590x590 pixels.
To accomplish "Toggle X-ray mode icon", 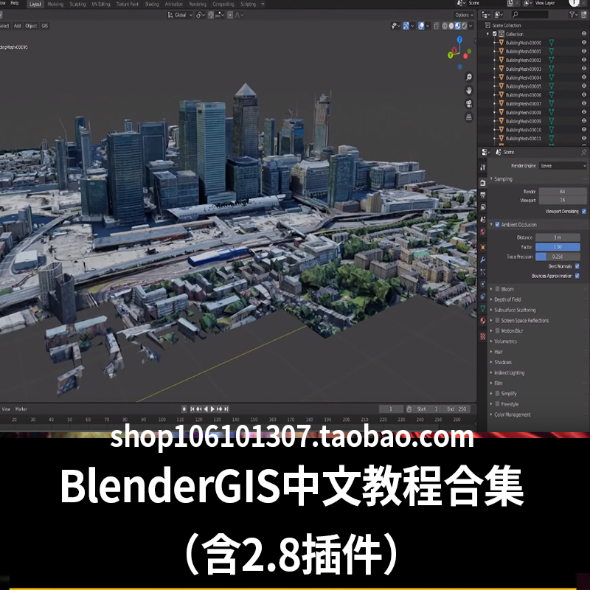I will tap(436, 26).
